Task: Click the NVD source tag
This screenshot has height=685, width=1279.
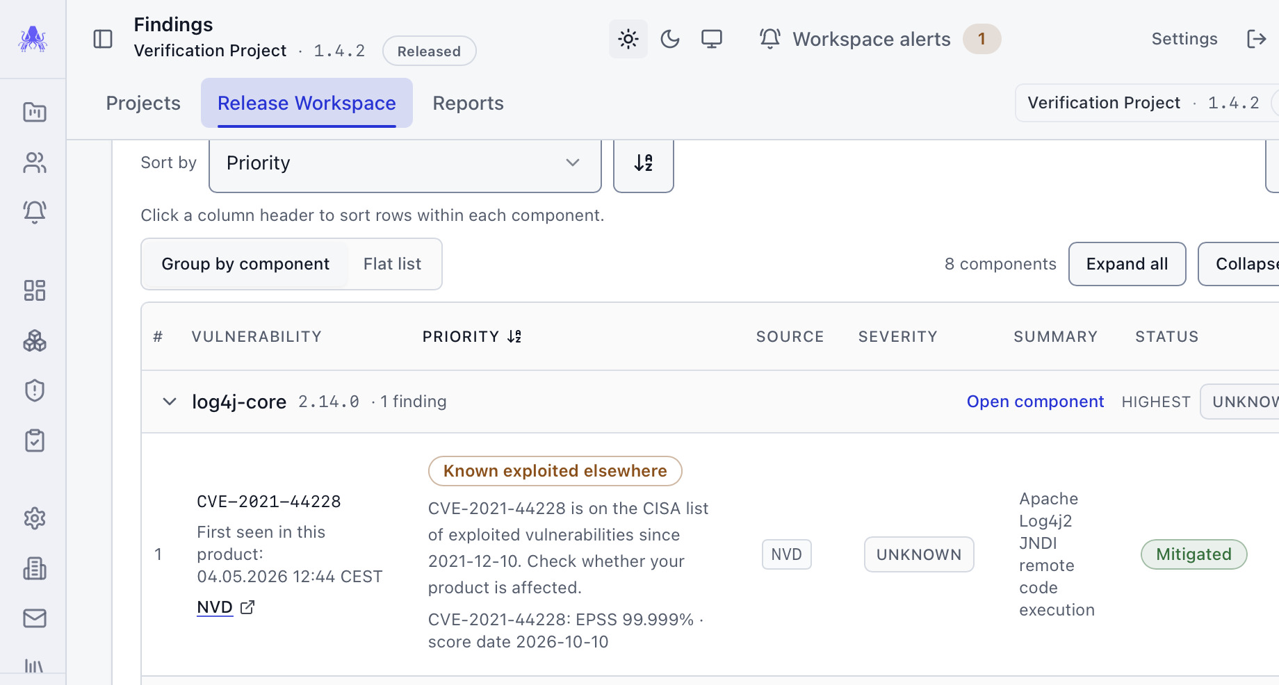Action: click(x=786, y=554)
